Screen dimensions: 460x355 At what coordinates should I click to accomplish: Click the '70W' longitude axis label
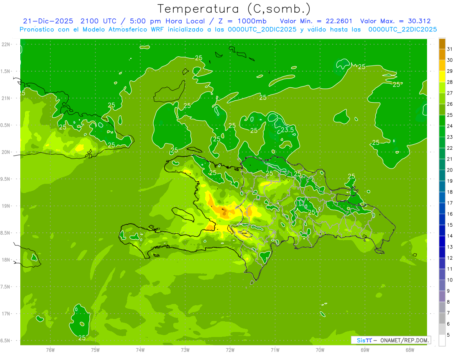(x=320, y=350)
